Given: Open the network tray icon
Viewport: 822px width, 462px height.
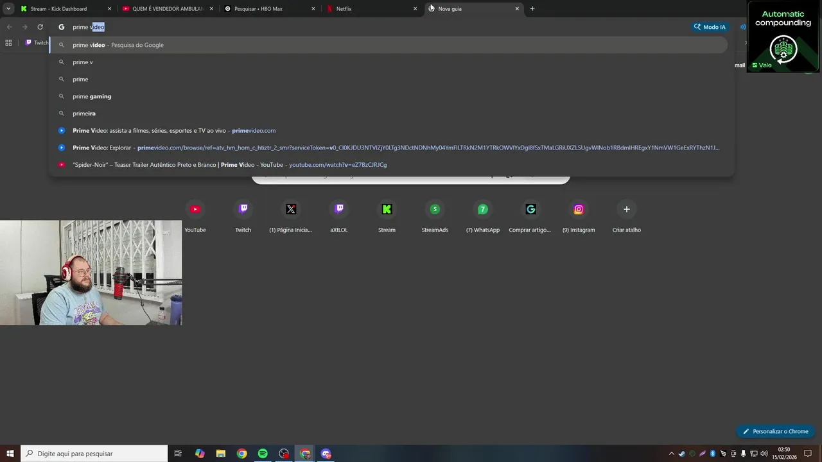Looking at the screenshot, I should point(753,454).
